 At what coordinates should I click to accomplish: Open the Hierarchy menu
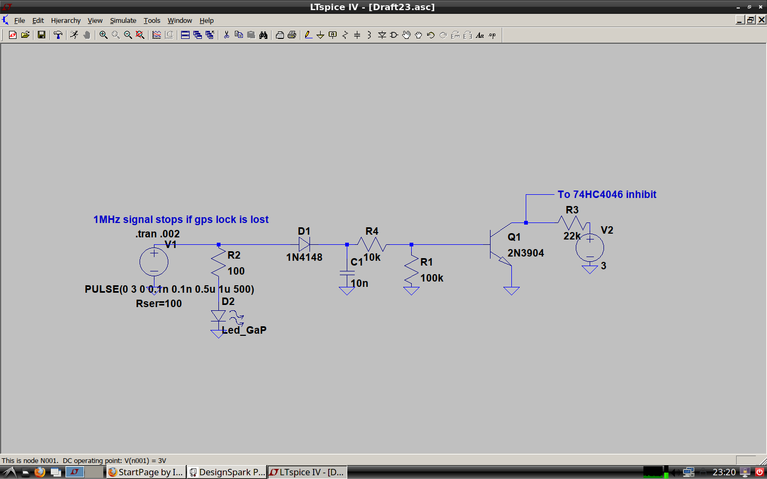point(66,20)
